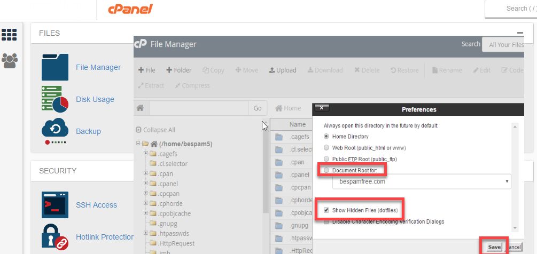This screenshot has height=254, width=537.
Task: Expand the .cpobjcache tree folder
Action: [x=145, y=213]
